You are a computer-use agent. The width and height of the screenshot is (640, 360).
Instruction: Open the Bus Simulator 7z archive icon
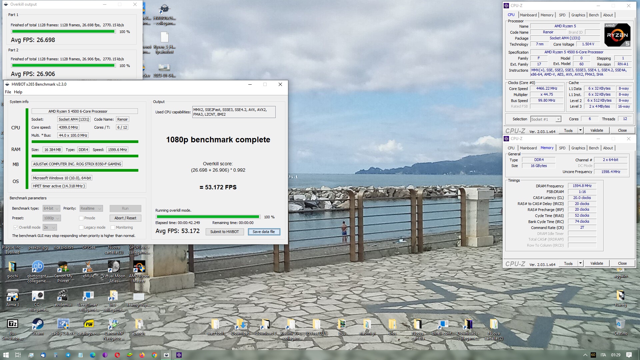tap(12, 329)
